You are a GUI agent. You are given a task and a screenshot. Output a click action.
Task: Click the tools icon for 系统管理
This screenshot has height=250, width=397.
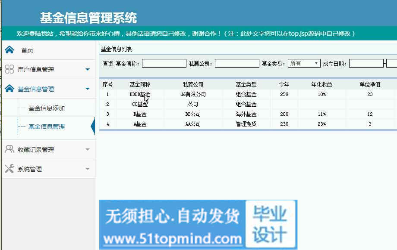coord(9,168)
